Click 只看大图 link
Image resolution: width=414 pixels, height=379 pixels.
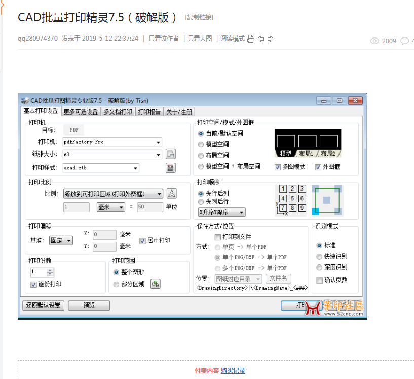[200, 39]
